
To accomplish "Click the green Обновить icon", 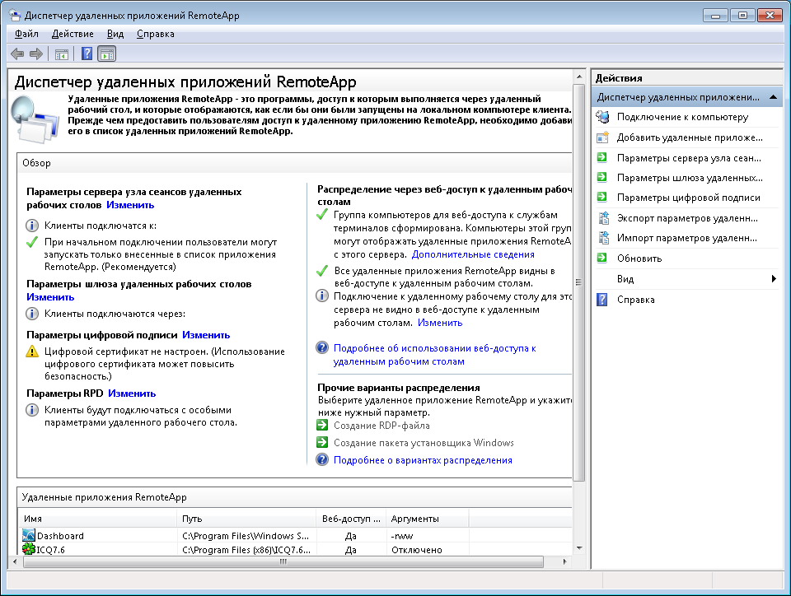I will pos(601,258).
